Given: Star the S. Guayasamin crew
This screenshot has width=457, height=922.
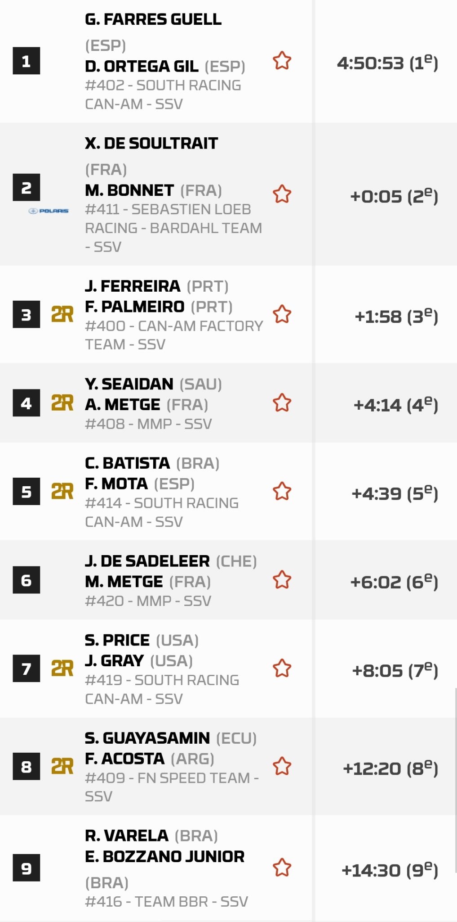Looking at the screenshot, I should 282,766.
